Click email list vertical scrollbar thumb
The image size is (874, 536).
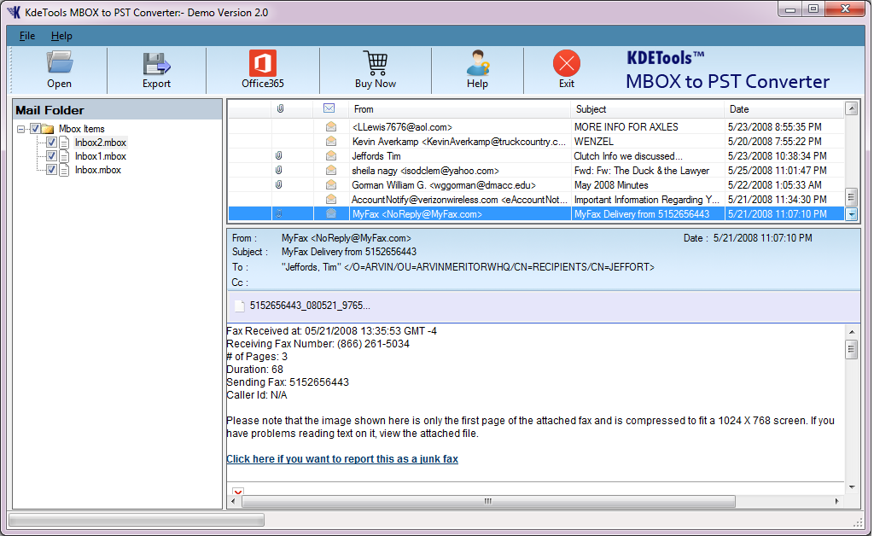851,196
